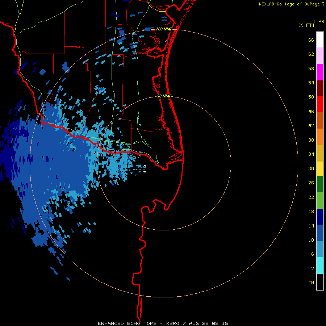
Task: Click legend value 18
Action: tap(311, 212)
